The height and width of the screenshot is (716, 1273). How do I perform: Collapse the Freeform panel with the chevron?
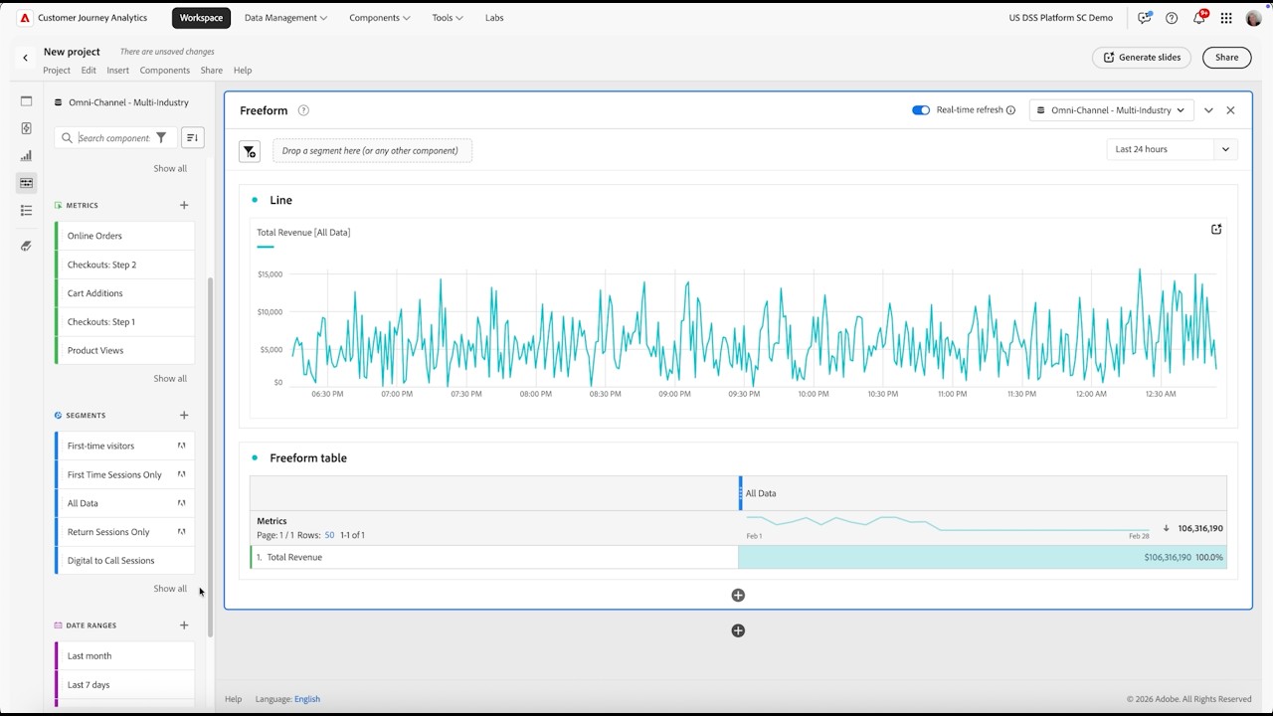pyautogui.click(x=1208, y=110)
